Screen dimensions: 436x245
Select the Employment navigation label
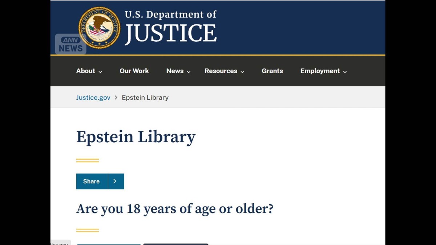tap(320, 71)
